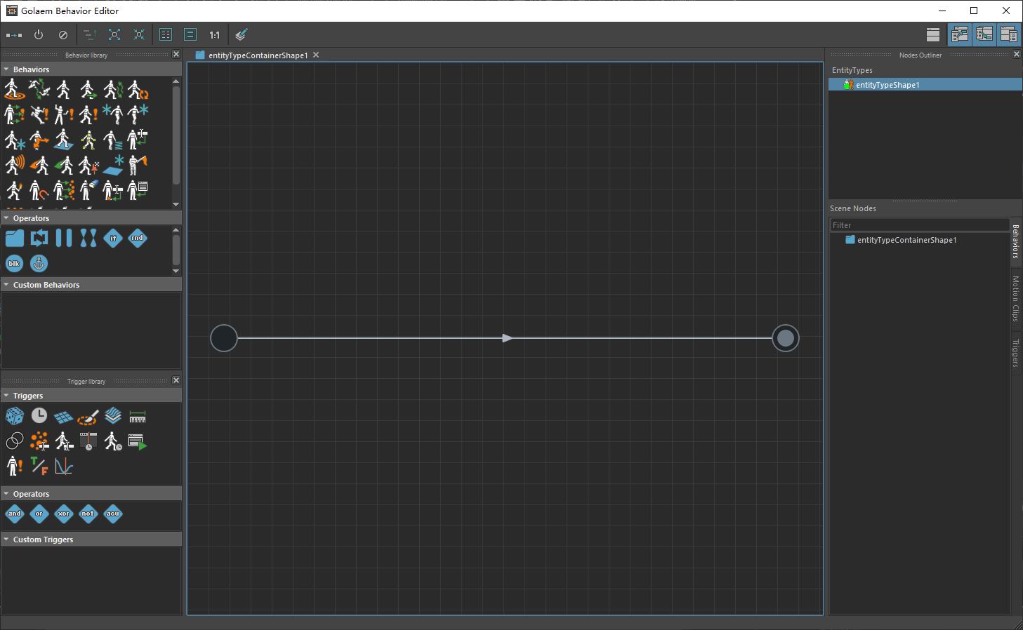Select the blue grid trigger icon
1023x630 pixels.
click(x=64, y=417)
